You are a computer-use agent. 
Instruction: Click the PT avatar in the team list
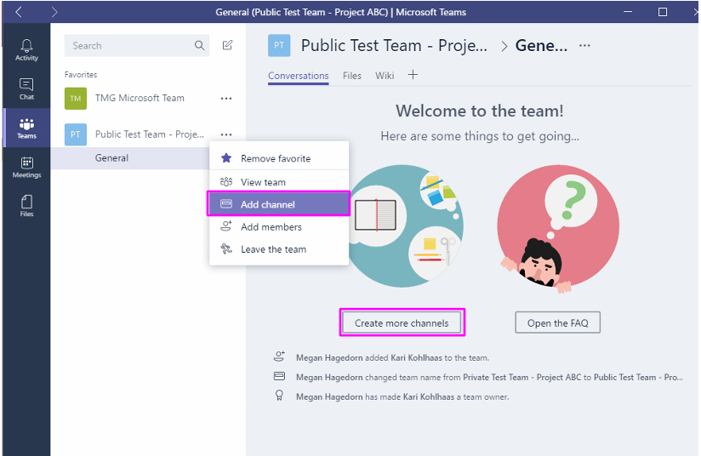[x=76, y=134]
